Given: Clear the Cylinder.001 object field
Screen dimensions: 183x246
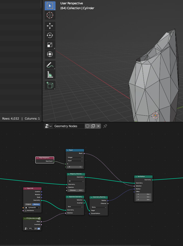Looking at the screenshot, I should (39, 208).
